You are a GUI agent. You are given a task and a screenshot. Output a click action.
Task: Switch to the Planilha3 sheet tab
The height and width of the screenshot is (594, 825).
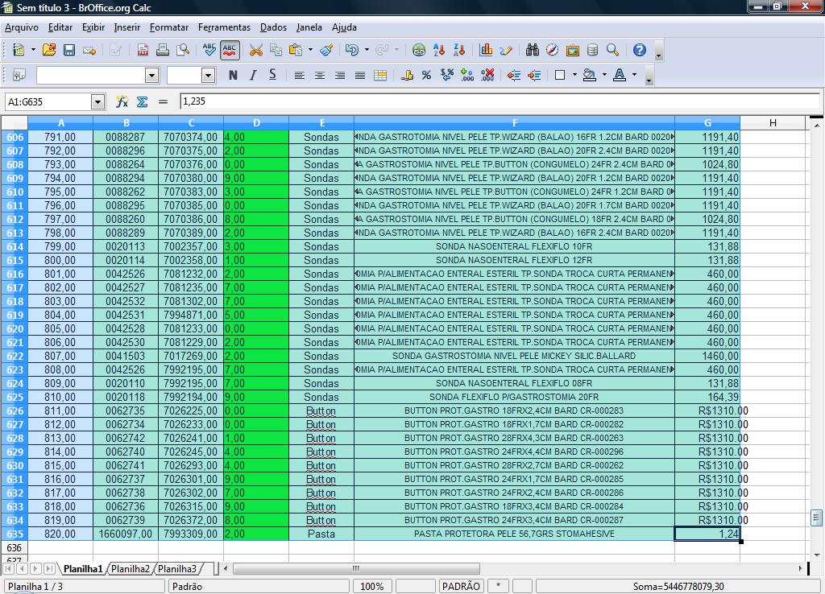click(x=177, y=569)
